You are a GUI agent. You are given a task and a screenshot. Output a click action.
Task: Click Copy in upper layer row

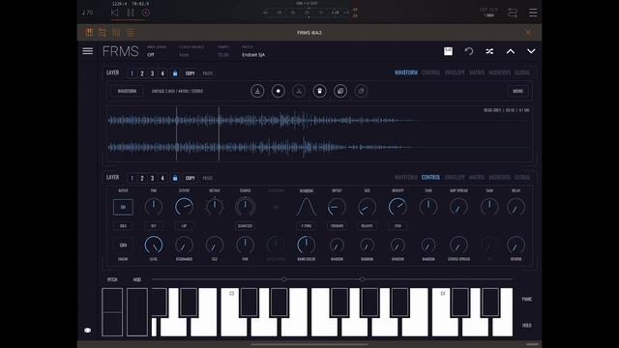(191, 73)
